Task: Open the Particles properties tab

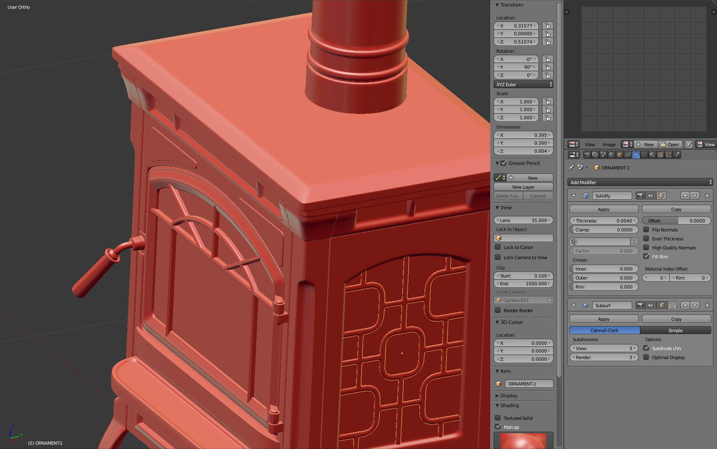Action: 668,155
